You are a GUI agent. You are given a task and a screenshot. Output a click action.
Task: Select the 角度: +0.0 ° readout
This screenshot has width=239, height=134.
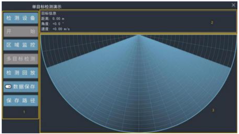tap(52, 24)
